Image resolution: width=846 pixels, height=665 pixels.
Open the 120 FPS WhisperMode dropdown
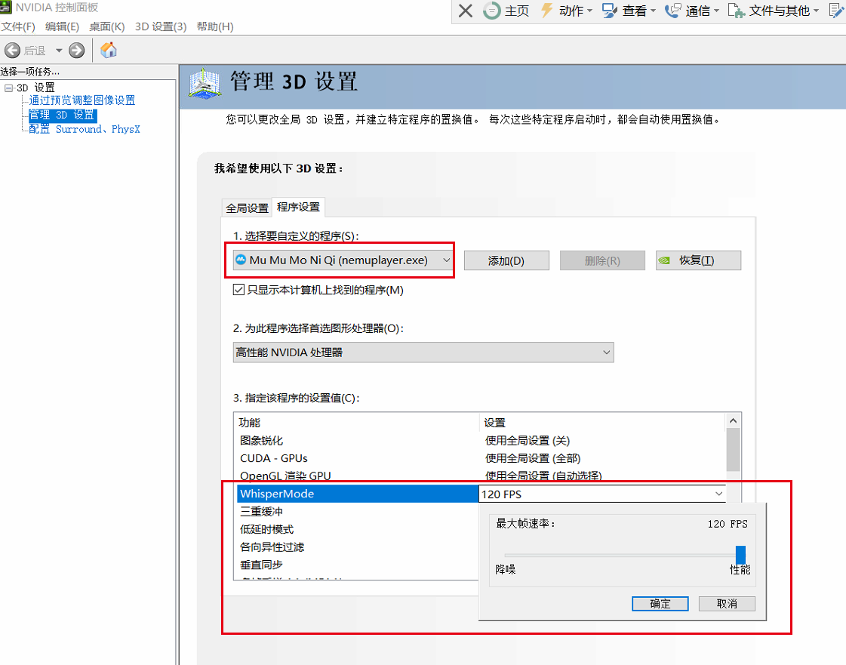pyautogui.click(x=602, y=494)
